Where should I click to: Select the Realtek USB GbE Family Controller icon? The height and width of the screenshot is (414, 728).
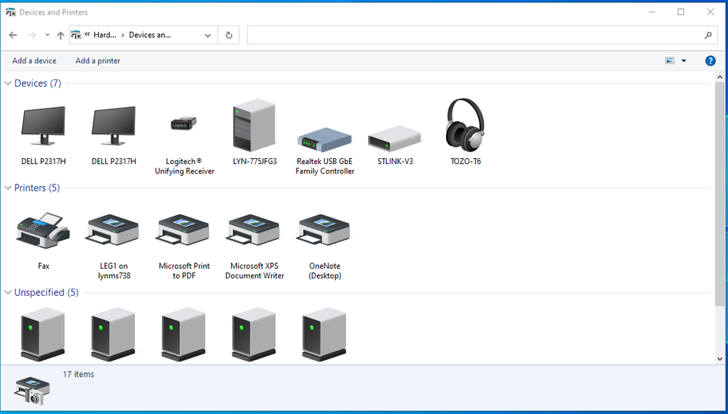[324, 140]
